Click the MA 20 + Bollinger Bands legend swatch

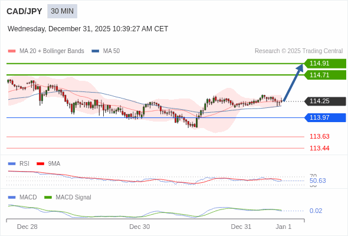pos(12,51)
